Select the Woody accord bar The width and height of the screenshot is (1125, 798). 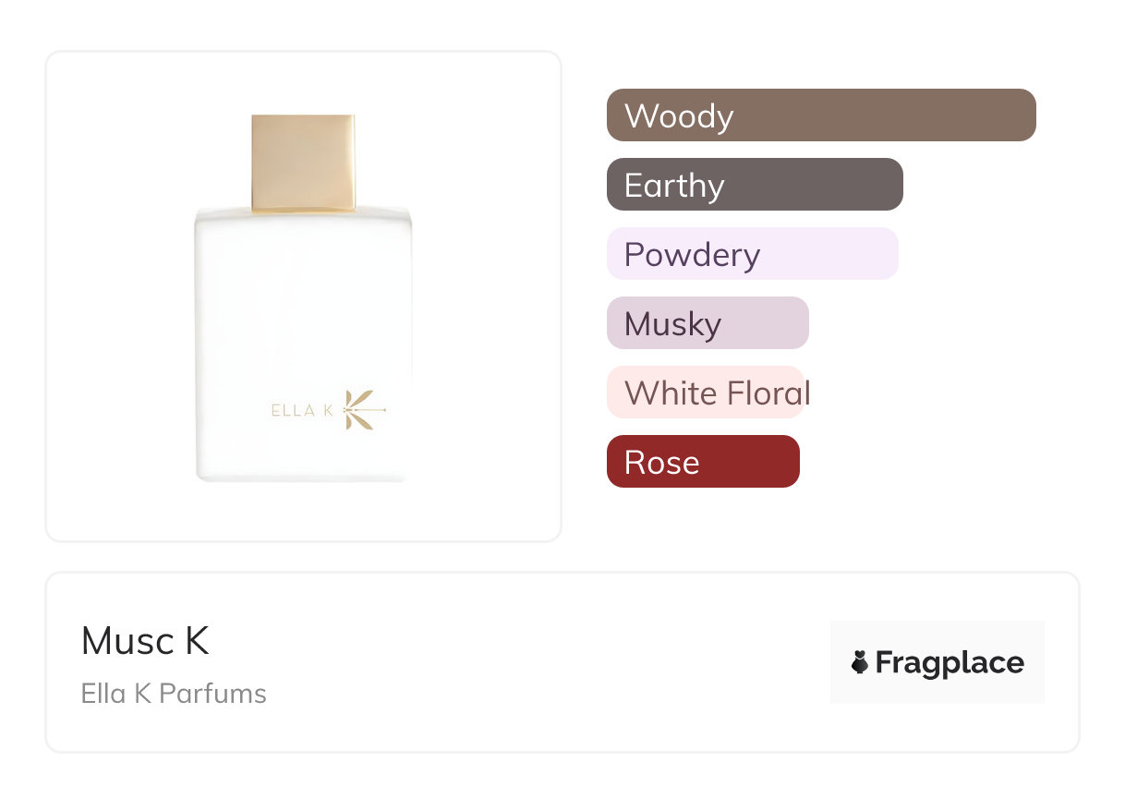[x=820, y=115]
